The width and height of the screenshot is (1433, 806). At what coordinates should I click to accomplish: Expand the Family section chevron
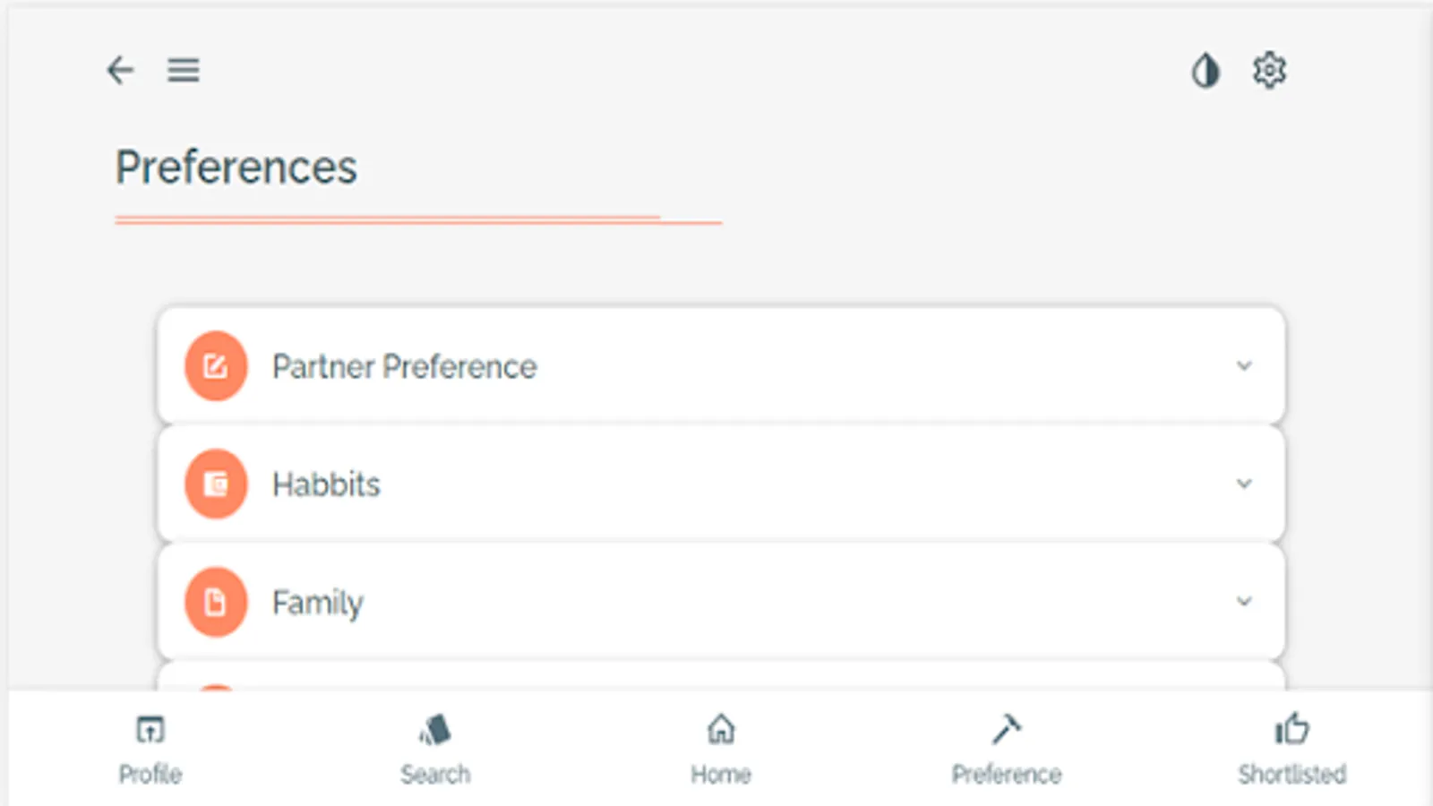point(1244,602)
